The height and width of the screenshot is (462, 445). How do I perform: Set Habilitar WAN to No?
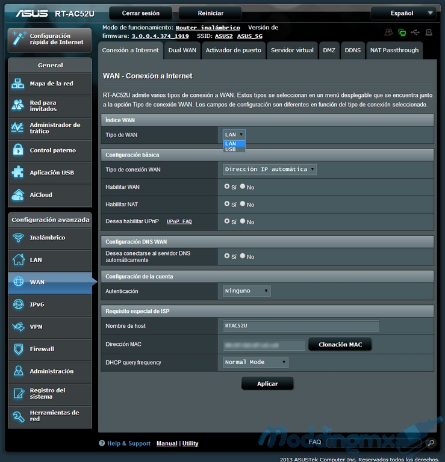click(x=243, y=186)
